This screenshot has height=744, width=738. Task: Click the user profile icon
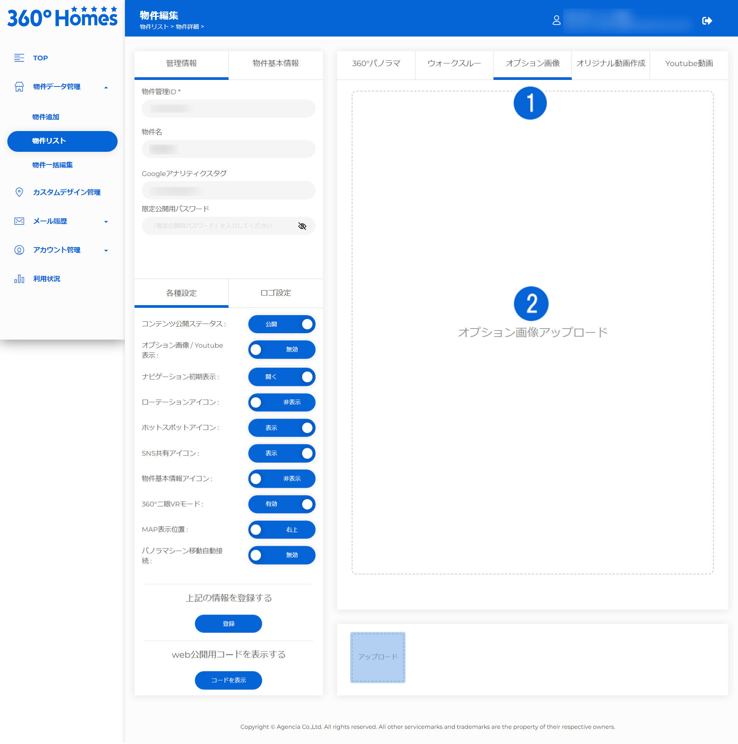click(556, 20)
